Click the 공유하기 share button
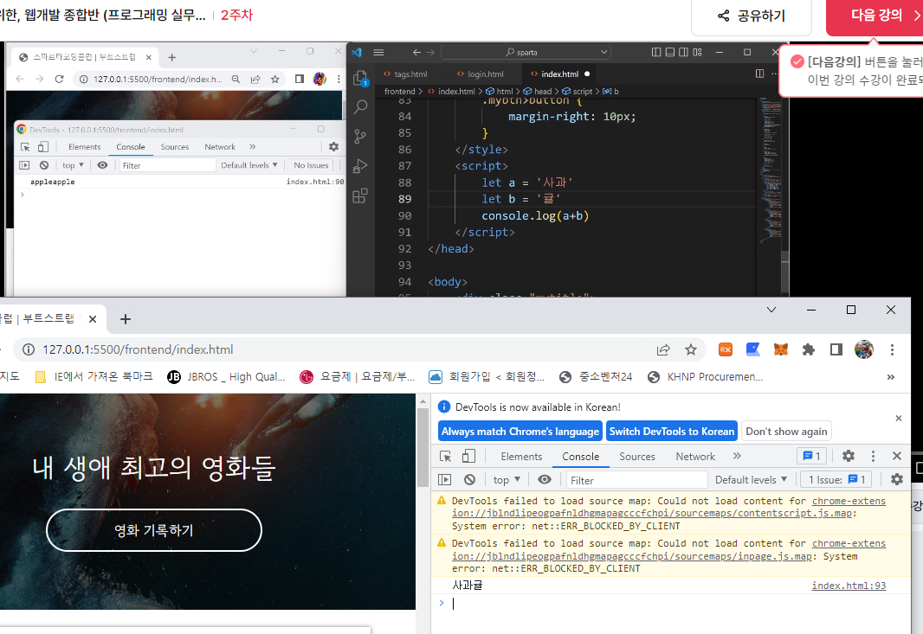The height and width of the screenshot is (634, 923). pyautogui.click(x=752, y=16)
